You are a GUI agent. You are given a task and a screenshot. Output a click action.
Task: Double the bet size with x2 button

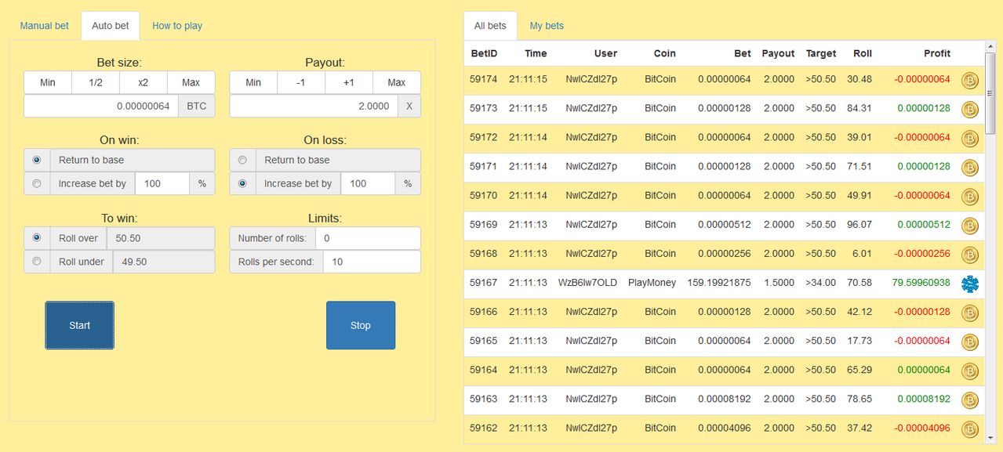pyautogui.click(x=144, y=82)
